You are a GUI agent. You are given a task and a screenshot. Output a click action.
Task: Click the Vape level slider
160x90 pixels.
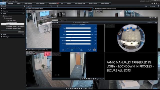pyautogui.click(x=78, y=28)
